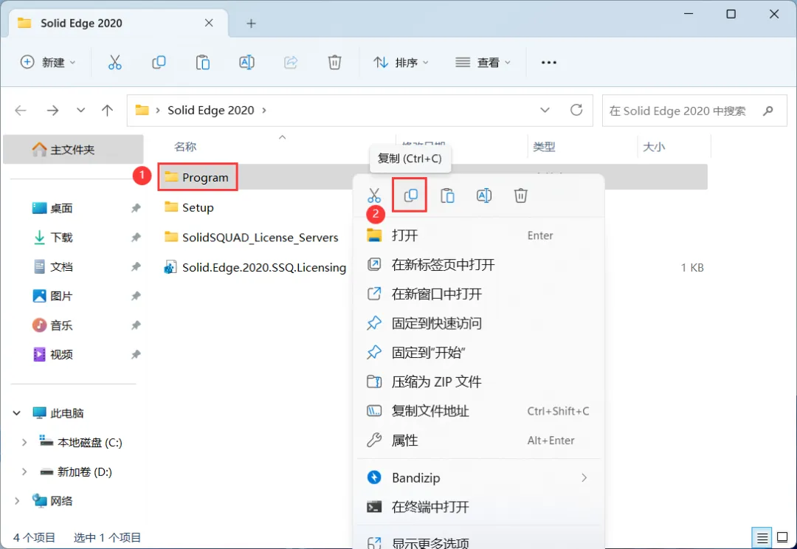Viewport: 797px width, 549px height.
Task: Select the SolidSQUAD_License_Servers folder
Action: click(251, 238)
